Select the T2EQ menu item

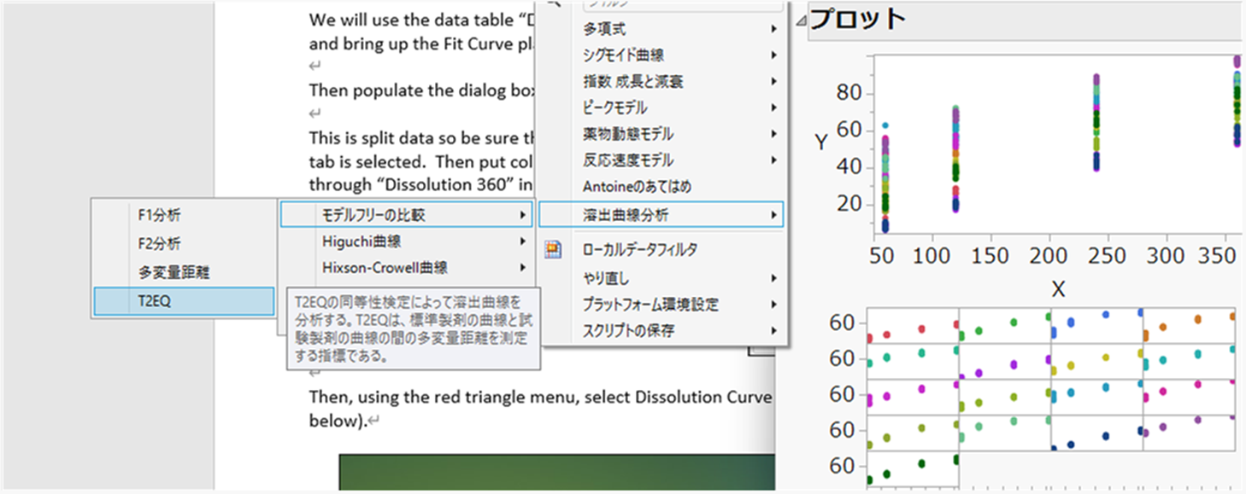tap(183, 302)
